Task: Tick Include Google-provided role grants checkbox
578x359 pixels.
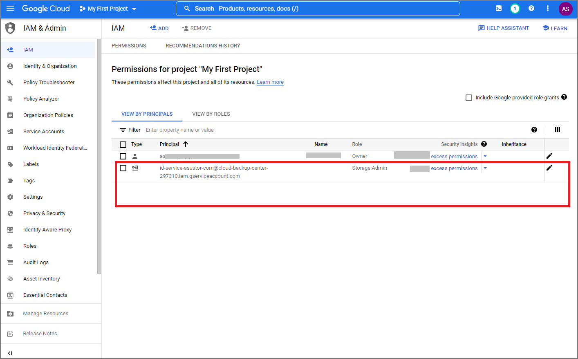Action: [469, 98]
